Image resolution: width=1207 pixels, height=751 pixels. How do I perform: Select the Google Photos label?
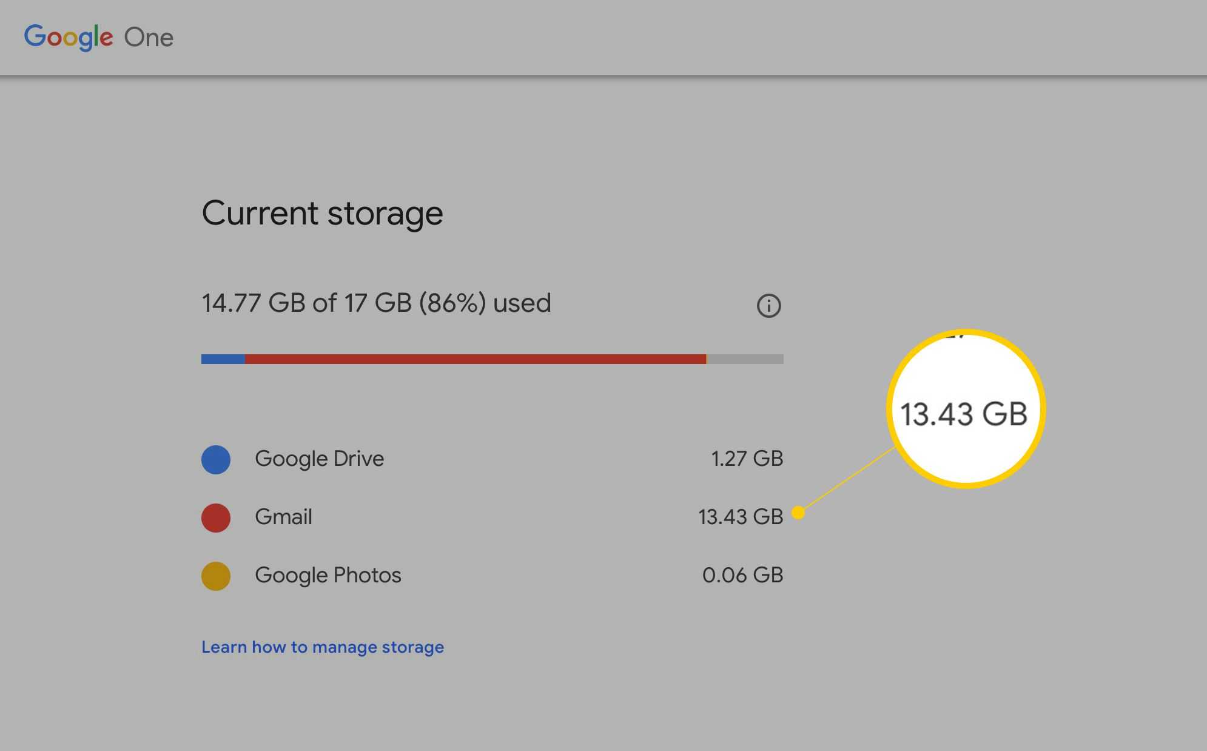328,575
